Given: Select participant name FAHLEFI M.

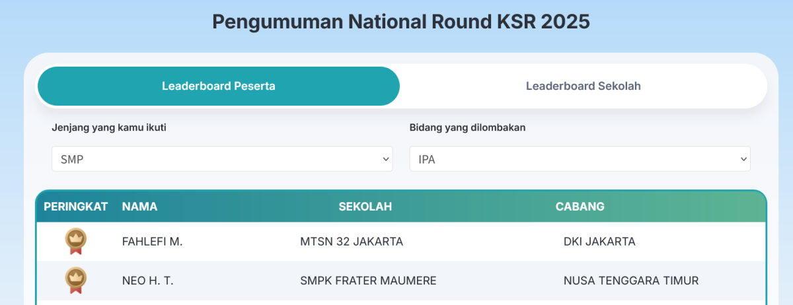Looking at the screenshot, I should 152,242.
